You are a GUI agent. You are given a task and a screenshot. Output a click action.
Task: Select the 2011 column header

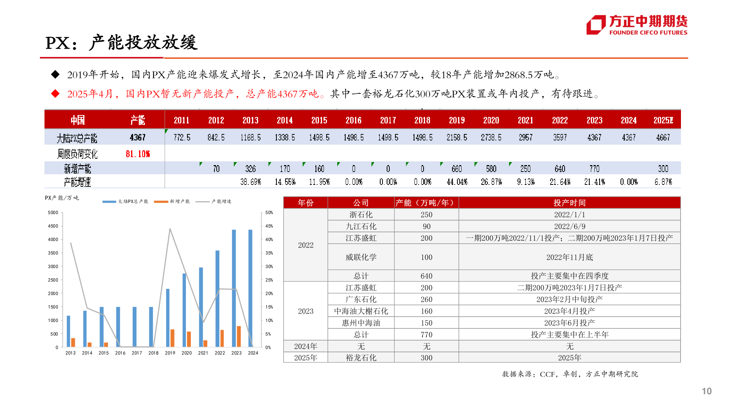click(182, 120)
